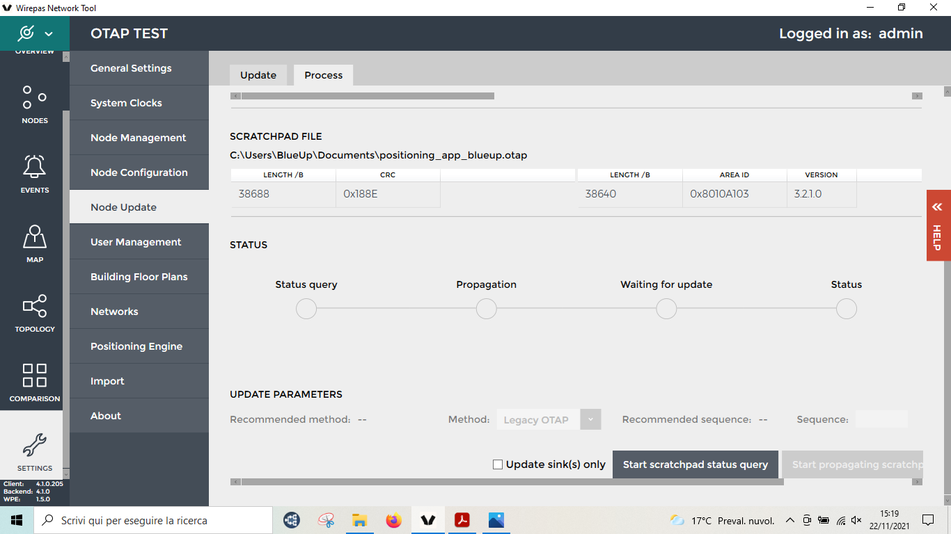The width and height of the screenshot is (951, 534).
Task: Open the Positioning Engine settings page
Action: 136,346
